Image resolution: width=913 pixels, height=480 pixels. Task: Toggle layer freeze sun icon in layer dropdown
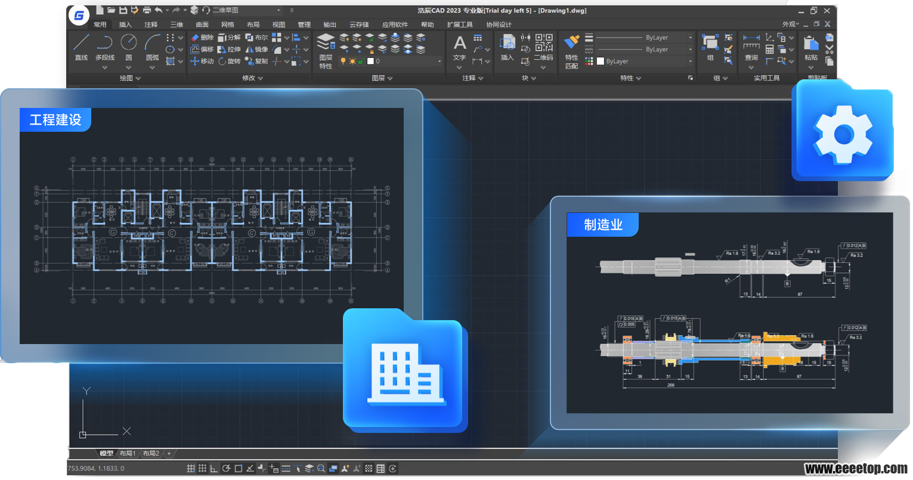(352, 61)
